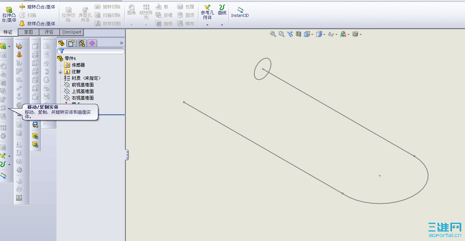Open the 曲线 dropdown arrow
465x241 pixels.
[222, 25]
